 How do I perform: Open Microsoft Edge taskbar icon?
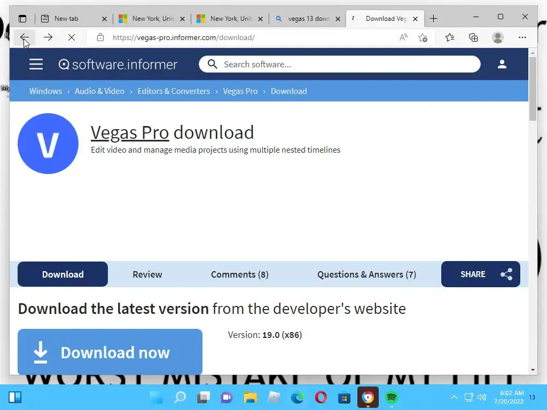(297, 397)
